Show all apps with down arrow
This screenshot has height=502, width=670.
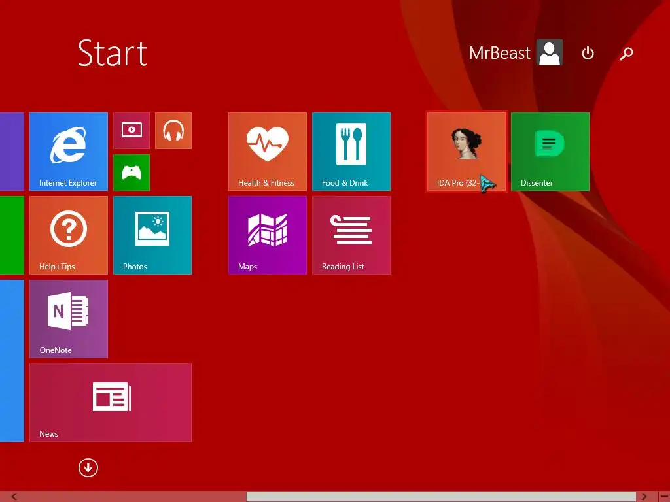click(88, 468)
